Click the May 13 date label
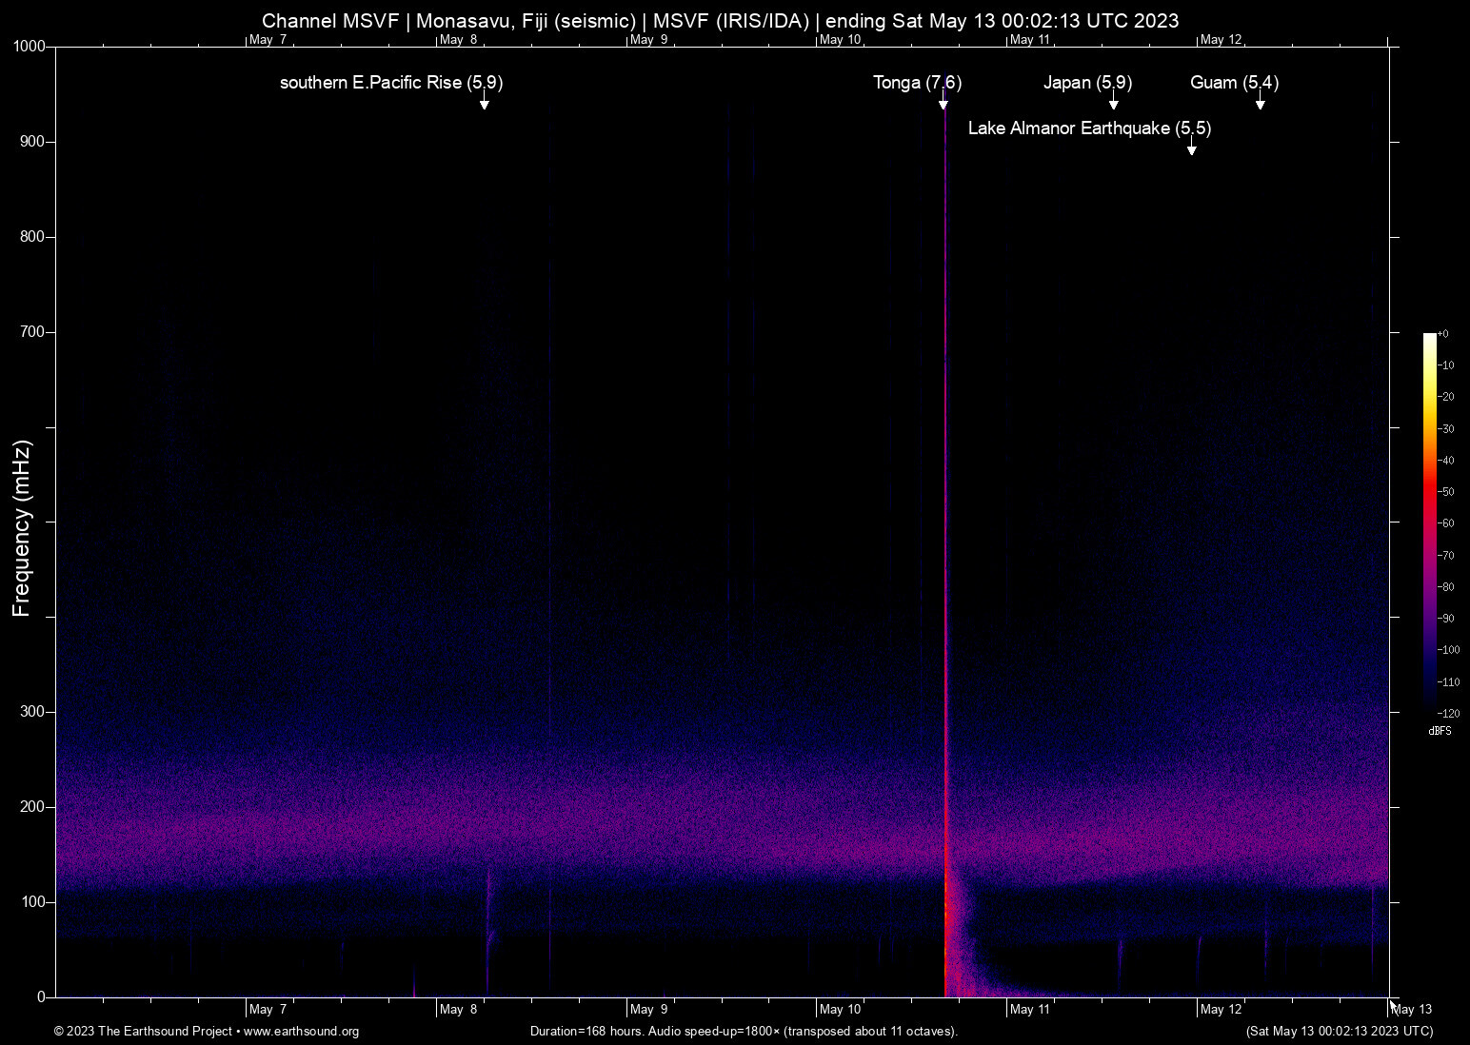 click(1412, 1009)
